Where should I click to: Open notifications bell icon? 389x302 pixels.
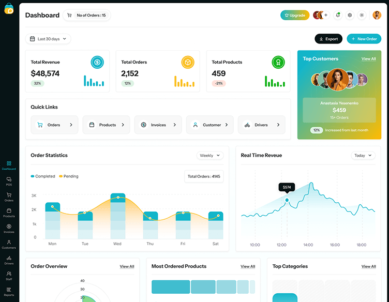click(338, 15)
